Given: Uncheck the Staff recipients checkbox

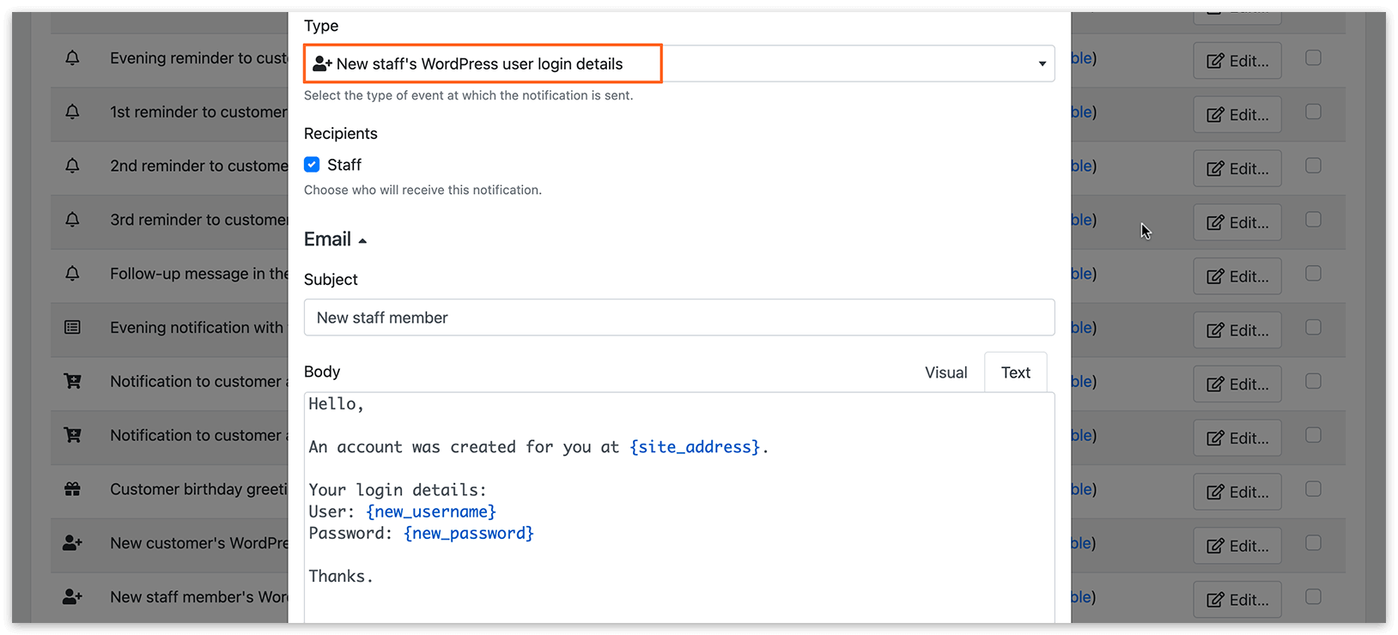Looking at the screenshot, I should tap(312, 165).
